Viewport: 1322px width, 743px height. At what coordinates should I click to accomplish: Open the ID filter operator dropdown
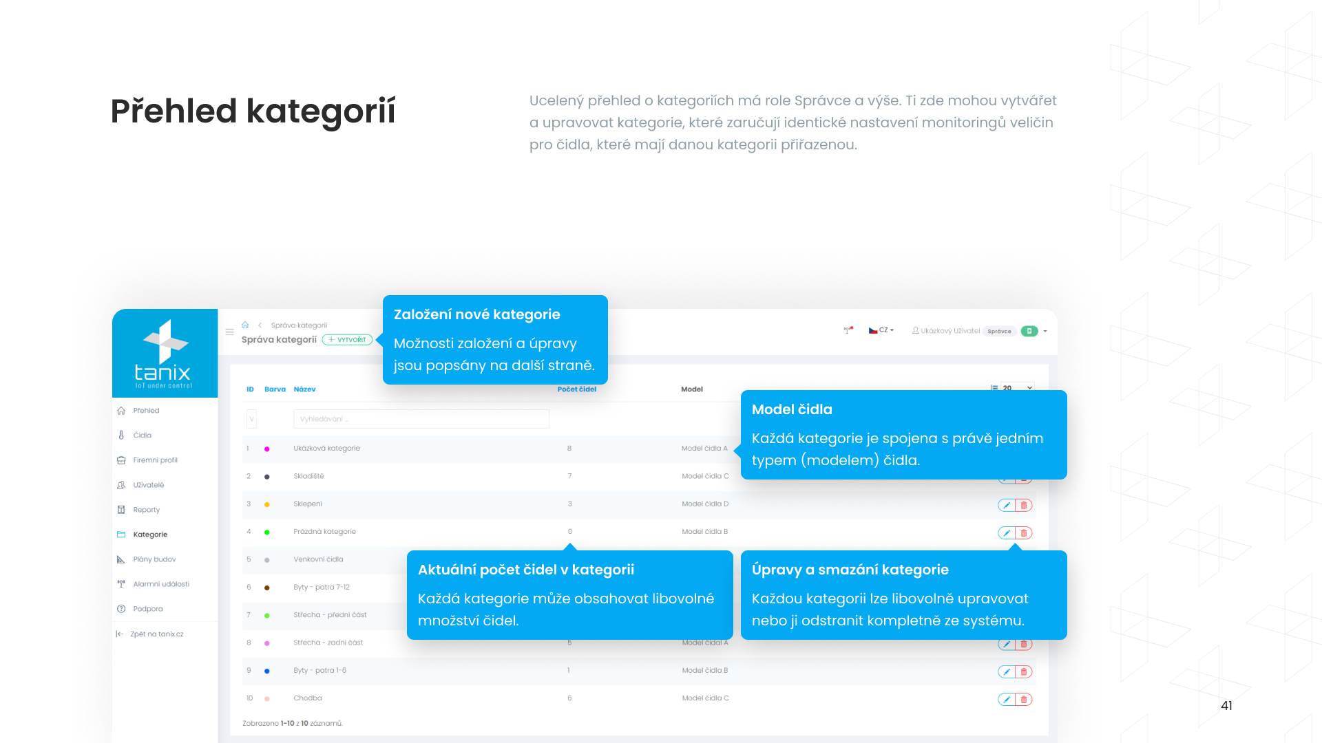[x=251, y=418]
